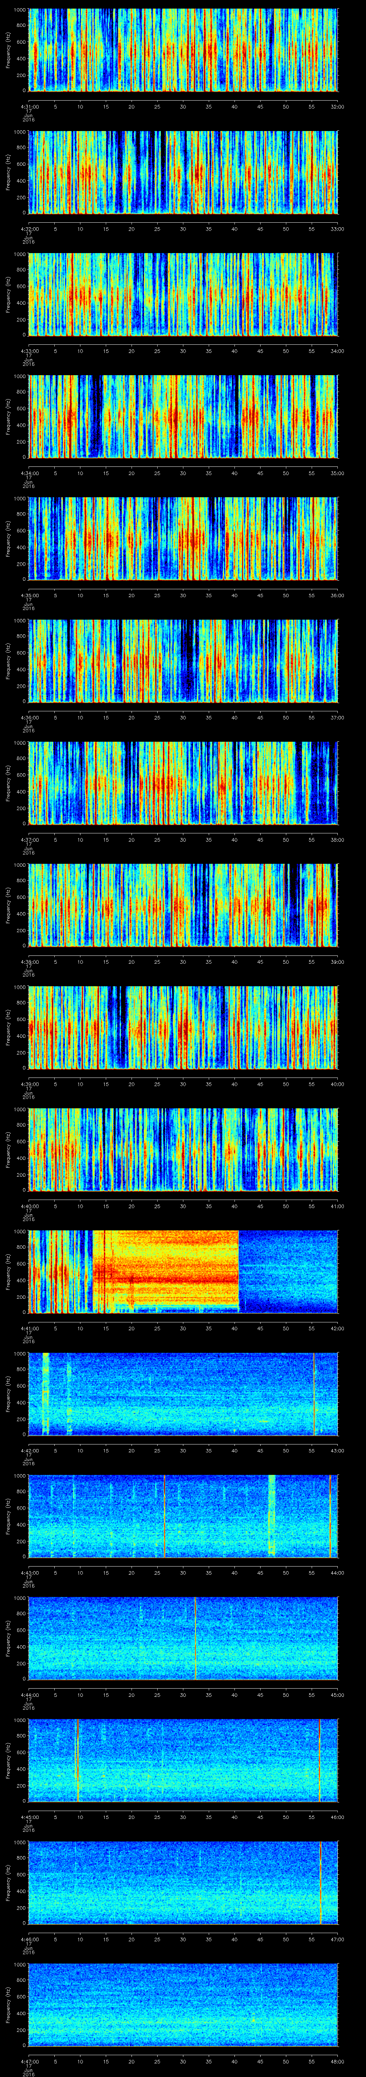Click the orange broadband burst in the 4:41:00 panel
Image resolution: width=366 pixels, height=2077 pixels.
click(166, 1272)
